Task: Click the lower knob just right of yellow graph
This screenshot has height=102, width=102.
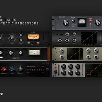Action: click(88, 57)
